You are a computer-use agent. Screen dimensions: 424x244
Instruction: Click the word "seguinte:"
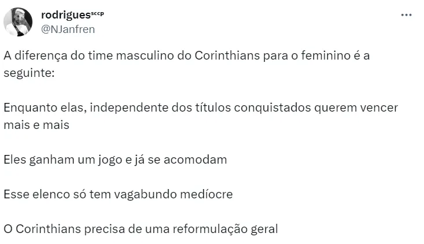coord(28,73)
